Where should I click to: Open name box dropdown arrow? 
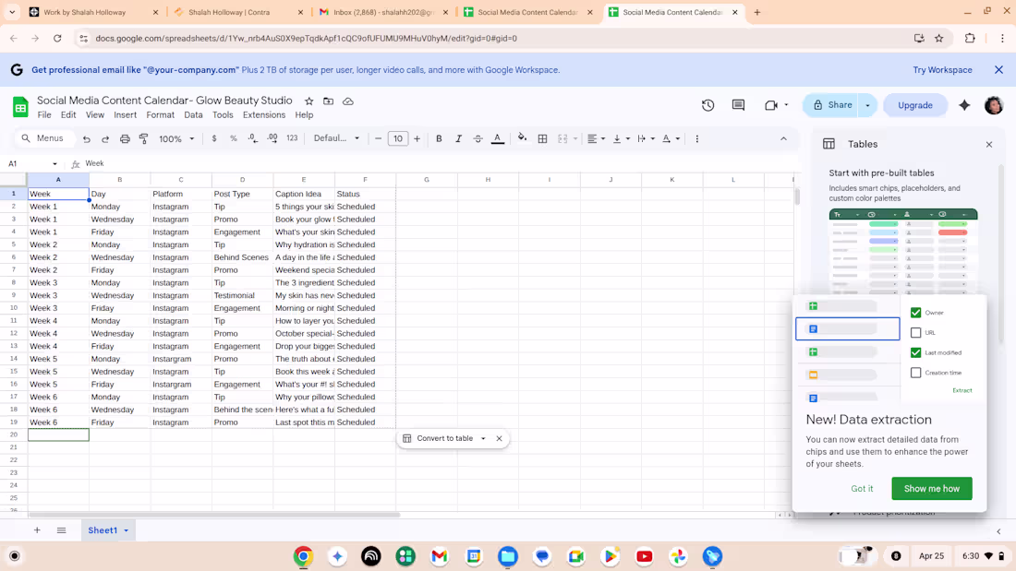(54, 164)
